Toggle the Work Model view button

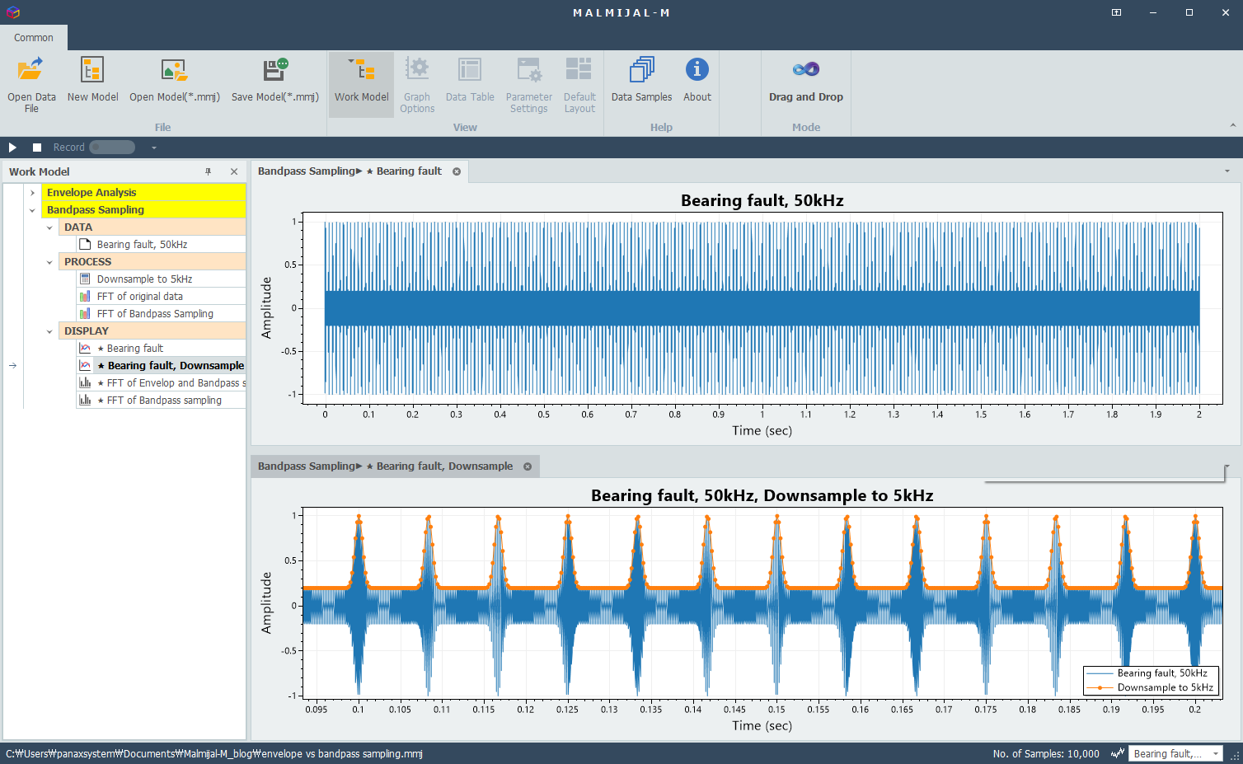(x=361, y=84)
